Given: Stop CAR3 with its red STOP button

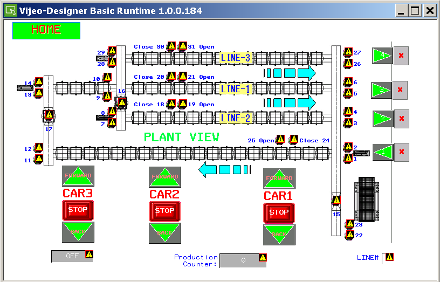Looking at the screenshot, I should click(x=78, y=210).
